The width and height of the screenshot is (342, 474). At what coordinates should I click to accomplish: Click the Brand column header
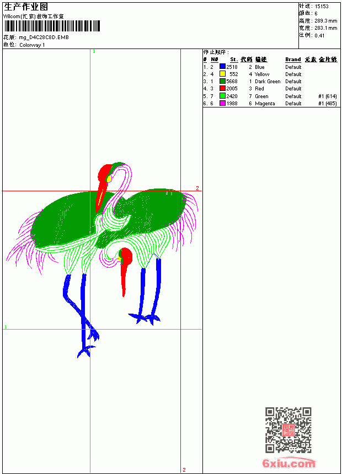click(293, 60)
